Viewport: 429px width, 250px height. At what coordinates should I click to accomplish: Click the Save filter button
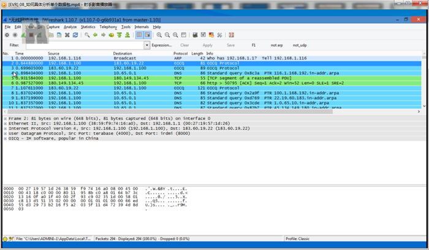click(230, 45)
